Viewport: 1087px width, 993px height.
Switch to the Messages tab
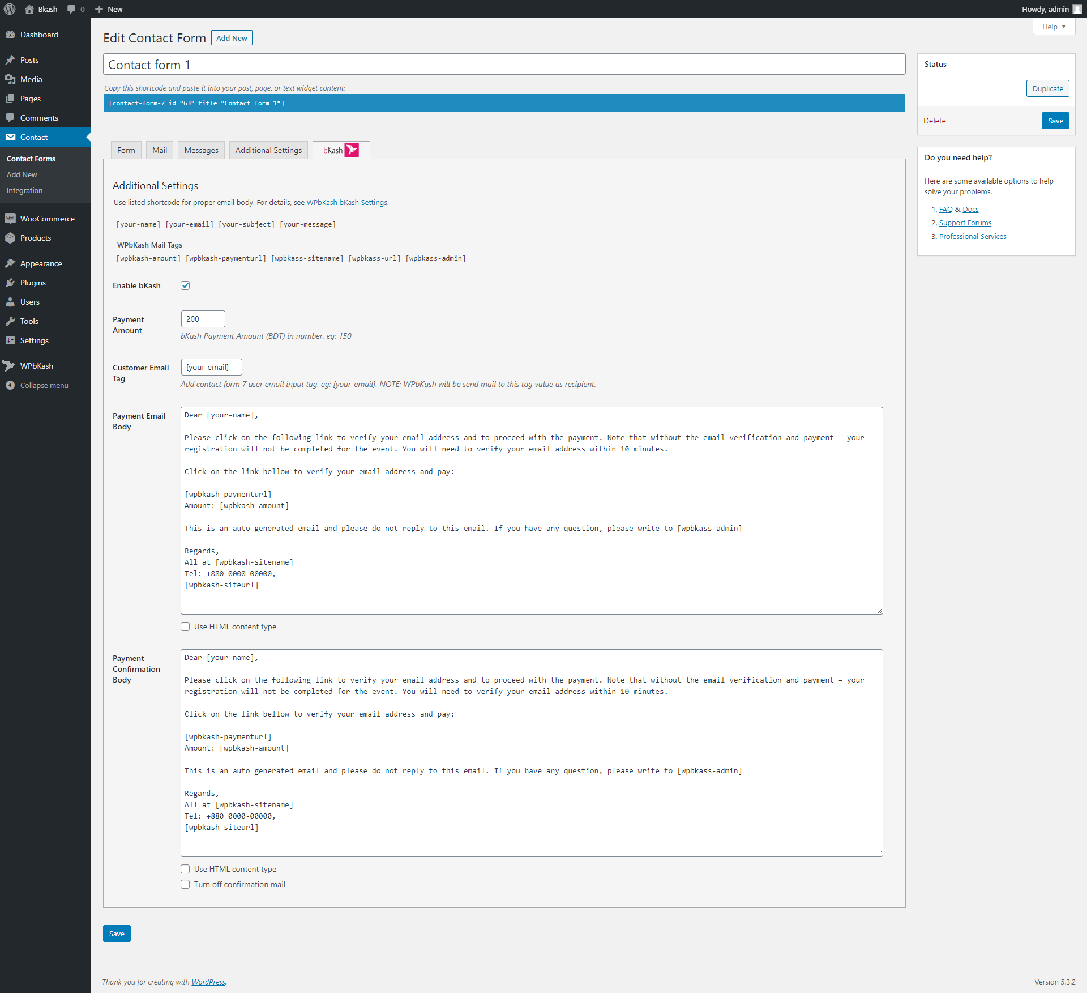(201, 150)
